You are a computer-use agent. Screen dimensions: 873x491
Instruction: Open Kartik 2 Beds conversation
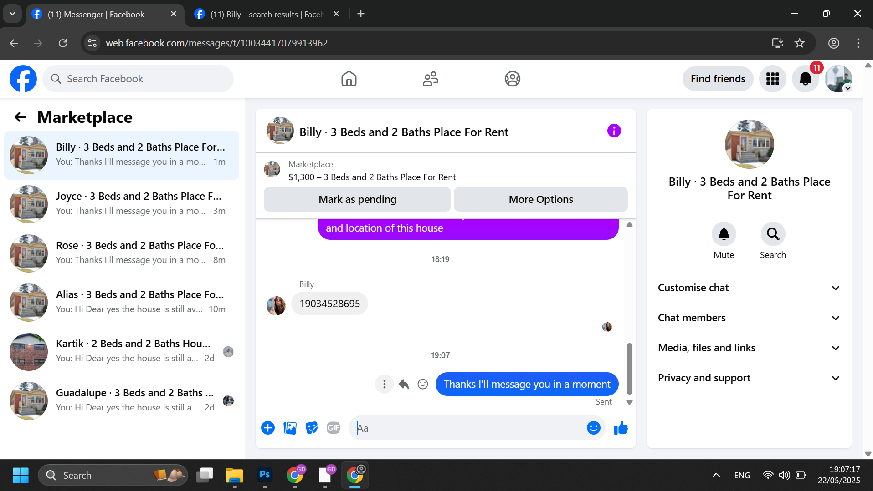(122, 352)
